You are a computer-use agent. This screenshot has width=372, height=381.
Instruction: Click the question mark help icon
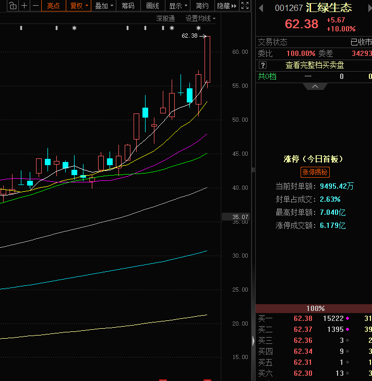262,65
